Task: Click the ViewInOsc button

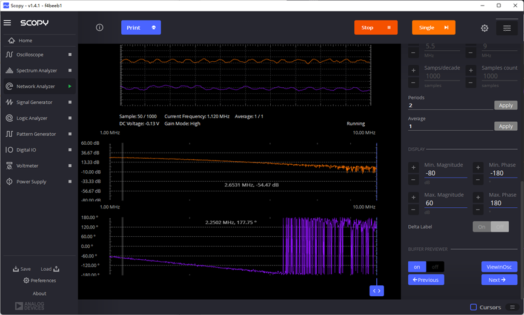Action: click(499, 267)
